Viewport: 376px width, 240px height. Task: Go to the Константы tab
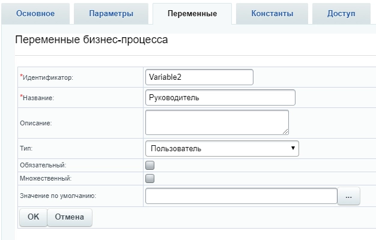click(x=272, y=13)
